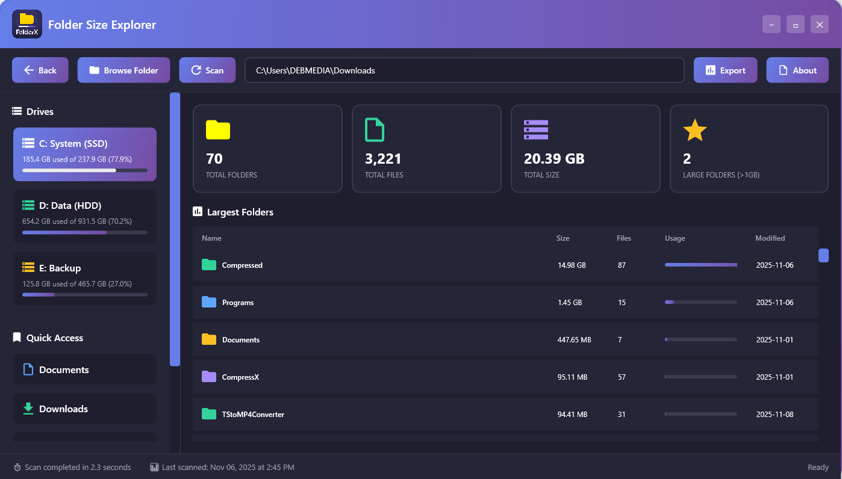Viewport: 842px width, 479px height.
Task: Click the Largest Folders chart icon
Action: [x=197, y=211]
